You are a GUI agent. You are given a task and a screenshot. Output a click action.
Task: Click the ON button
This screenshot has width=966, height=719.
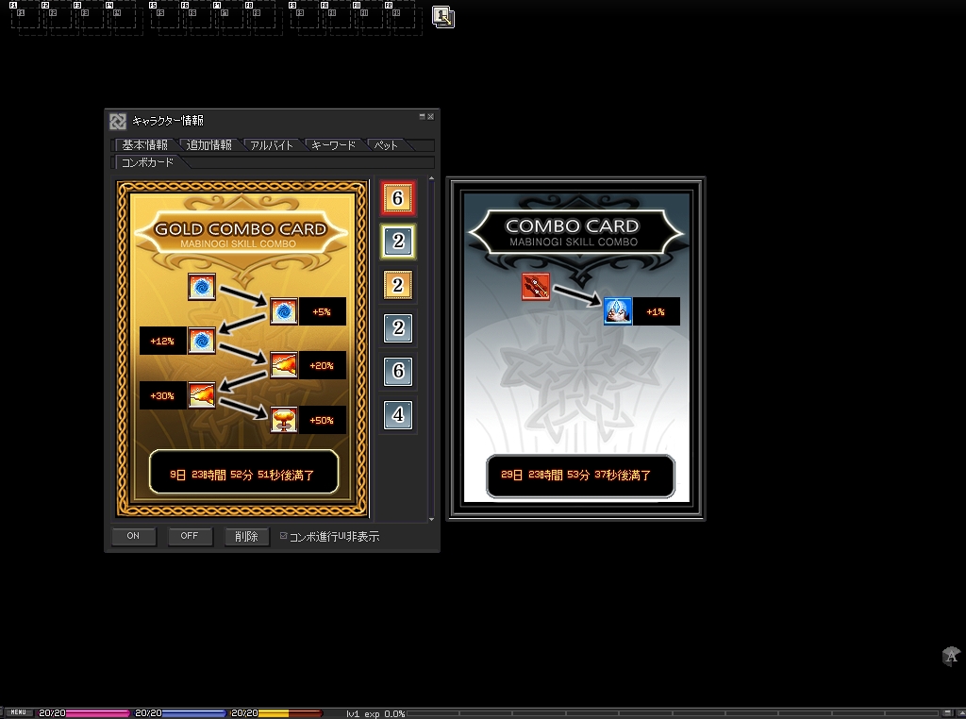coord(133,536)
